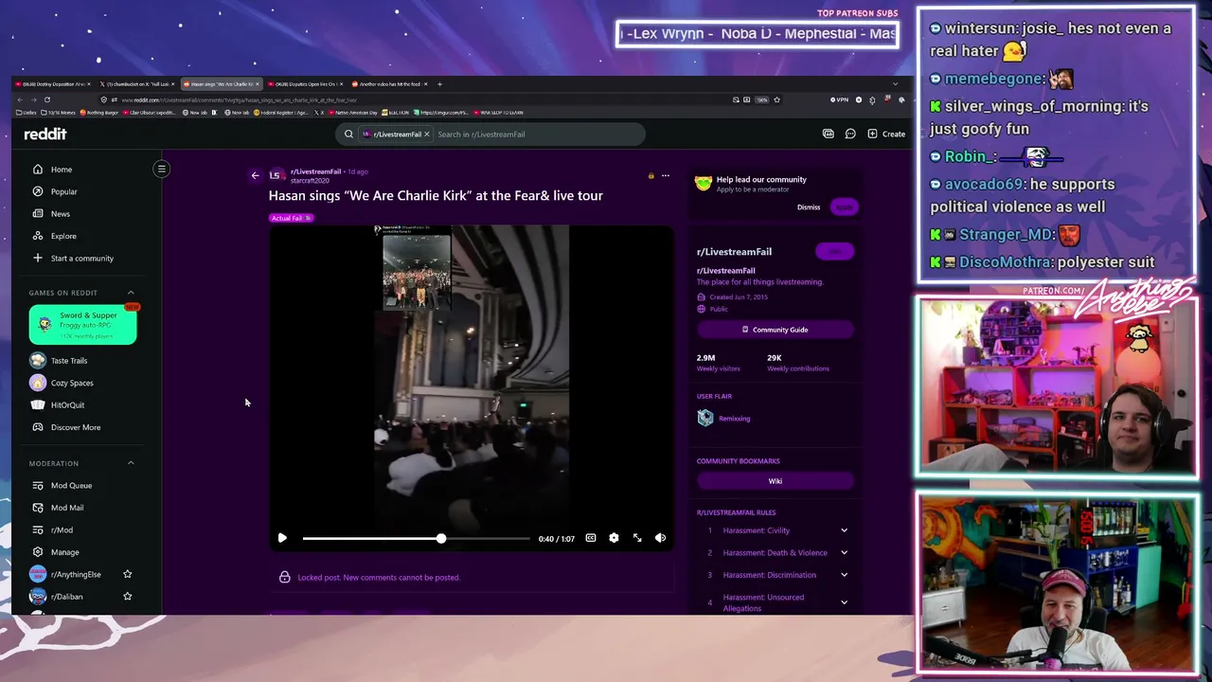The image size is (1212, 682).
Task: Open the Nothing Burger bookmark
Action: pos(99,113)
